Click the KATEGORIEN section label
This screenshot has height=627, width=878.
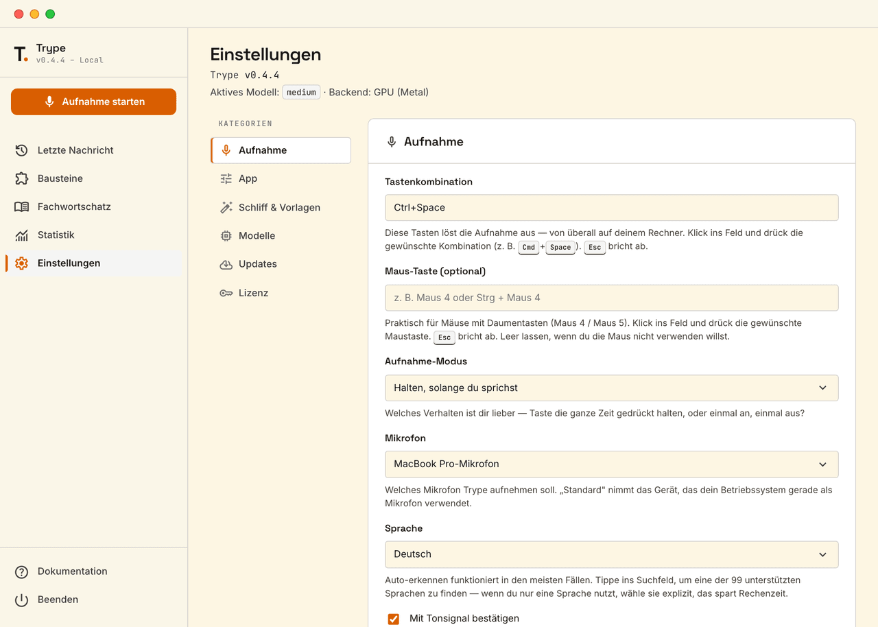[246, 123]
